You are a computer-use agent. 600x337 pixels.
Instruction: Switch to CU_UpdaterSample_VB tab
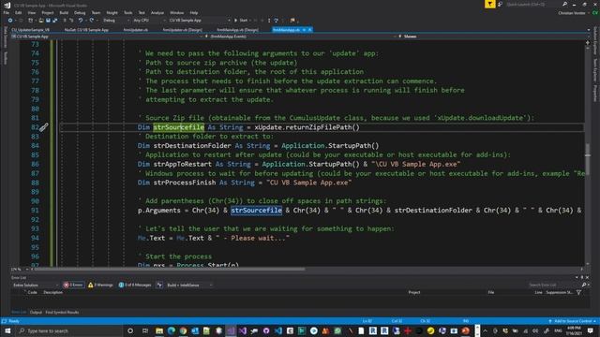coord(31,29)
